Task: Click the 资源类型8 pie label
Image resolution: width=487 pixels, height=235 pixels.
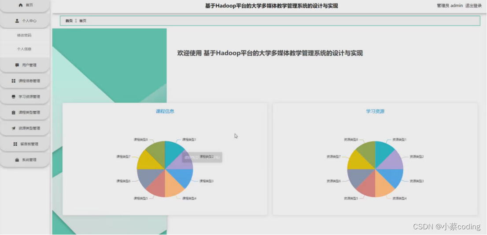Action: (351, 140)
